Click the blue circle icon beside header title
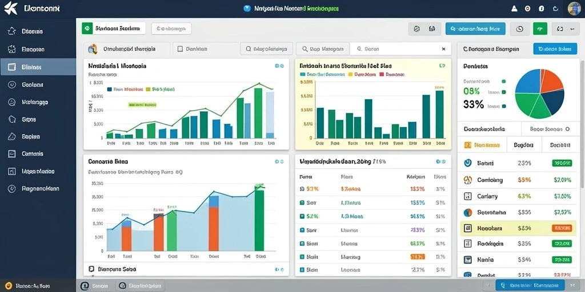The height and width of the screenshot is (292, 585). pyautogui.click(x=247, y=8)
